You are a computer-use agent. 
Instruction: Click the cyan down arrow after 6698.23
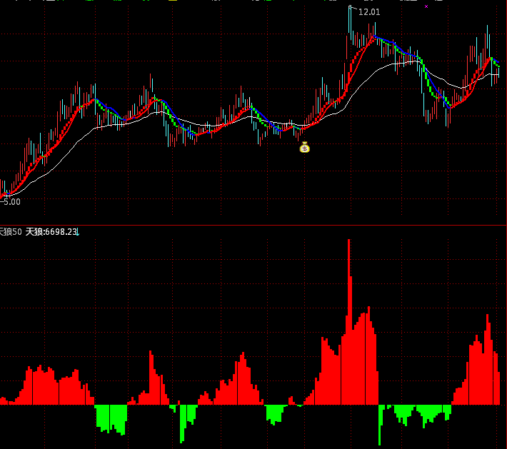click(x=78, y=232)
